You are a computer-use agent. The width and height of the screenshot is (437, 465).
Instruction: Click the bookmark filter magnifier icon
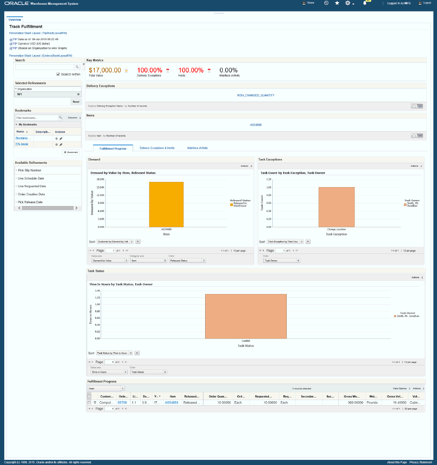pyautogui.click(x=60, y=118)
